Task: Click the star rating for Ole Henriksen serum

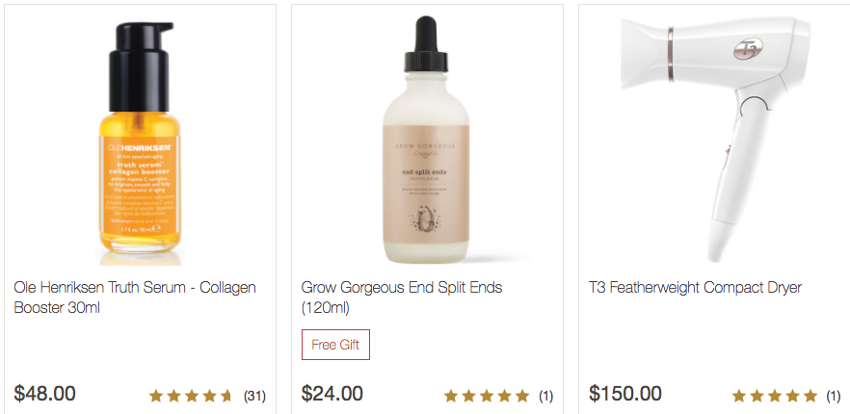Action: point(191,396)
